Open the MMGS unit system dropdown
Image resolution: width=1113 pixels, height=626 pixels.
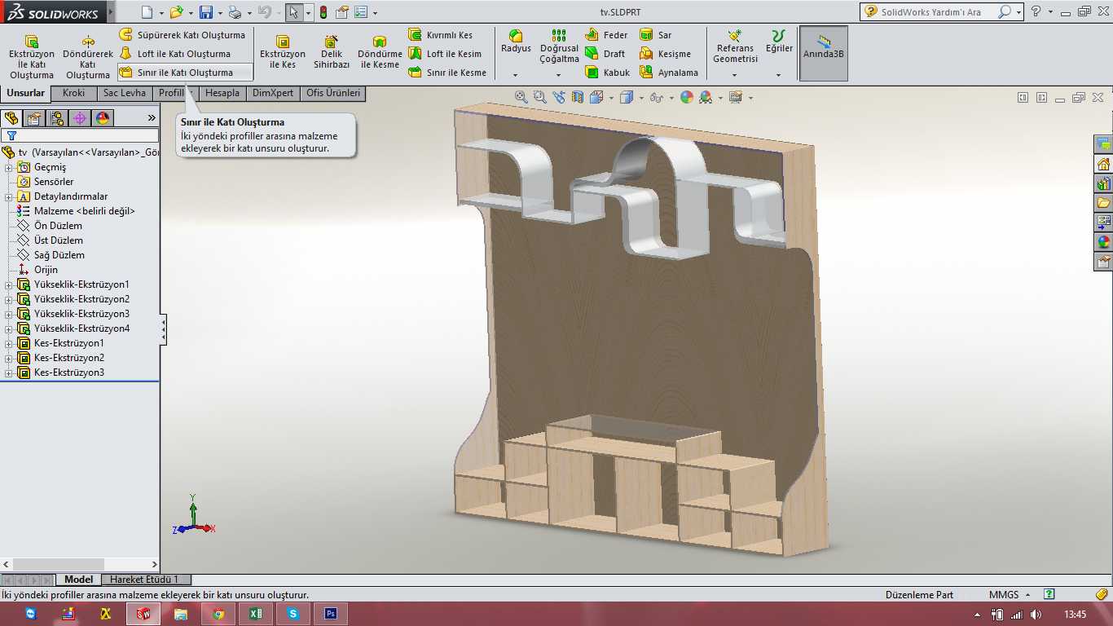pos(1028,595)
